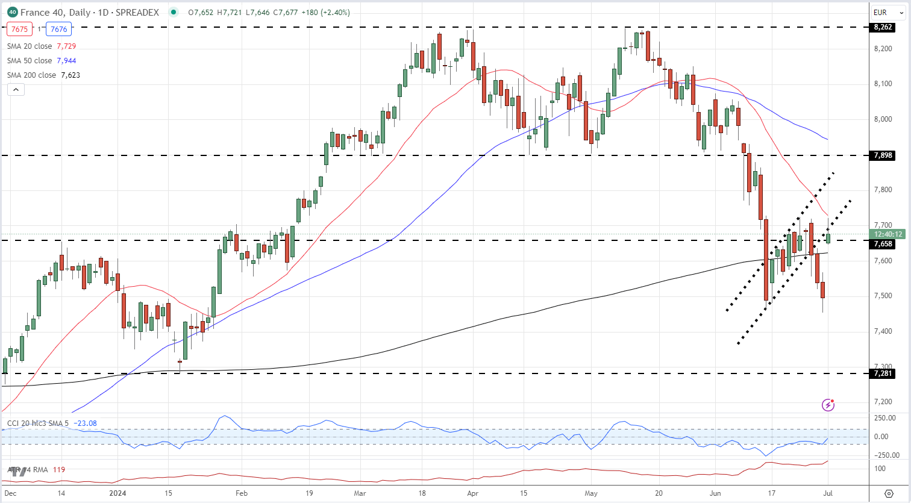The image size is (911, 503).
Task: Click the spread value 1 between prices
Action: 40,29
